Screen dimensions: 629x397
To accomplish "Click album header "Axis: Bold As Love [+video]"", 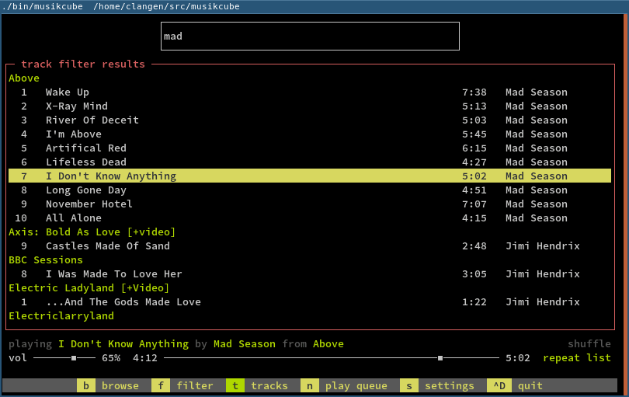I will [92, 232].
